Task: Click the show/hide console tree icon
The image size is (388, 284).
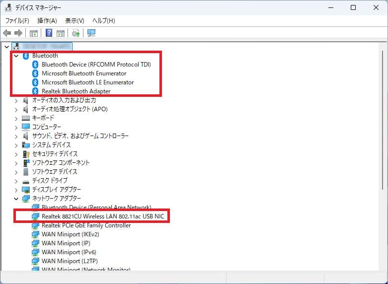Action: click(x=34, y=33)
